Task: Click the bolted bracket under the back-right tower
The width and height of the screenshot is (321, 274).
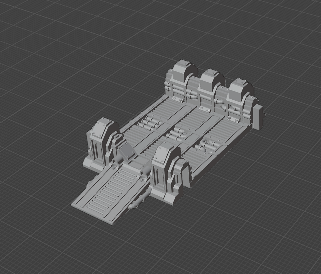Action: coord(233,119)
